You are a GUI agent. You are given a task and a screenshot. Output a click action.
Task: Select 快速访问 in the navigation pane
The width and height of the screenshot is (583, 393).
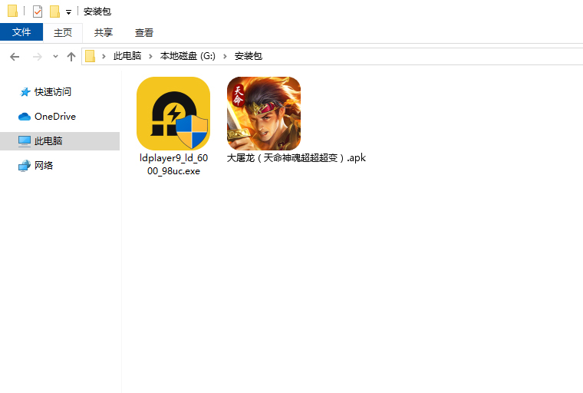(52, 91)
